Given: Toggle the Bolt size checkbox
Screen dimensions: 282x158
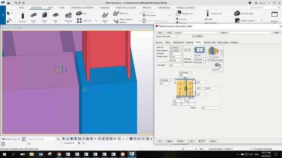Looking at the screenshot, I should click(x=171, y=47).
